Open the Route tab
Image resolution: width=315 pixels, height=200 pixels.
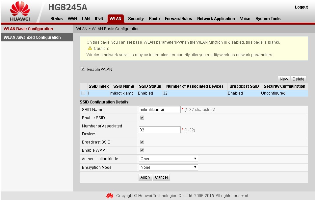point(154,19)
